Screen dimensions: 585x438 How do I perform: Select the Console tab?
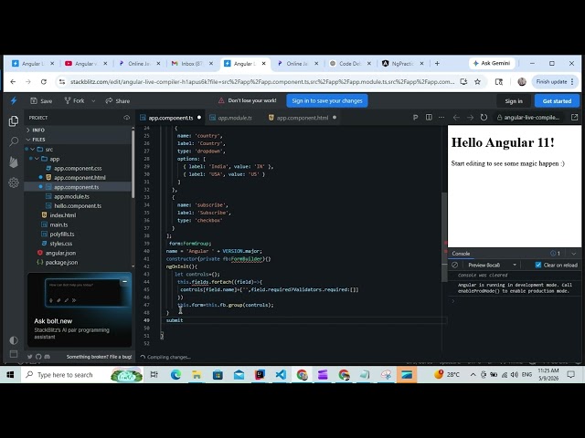461,254
